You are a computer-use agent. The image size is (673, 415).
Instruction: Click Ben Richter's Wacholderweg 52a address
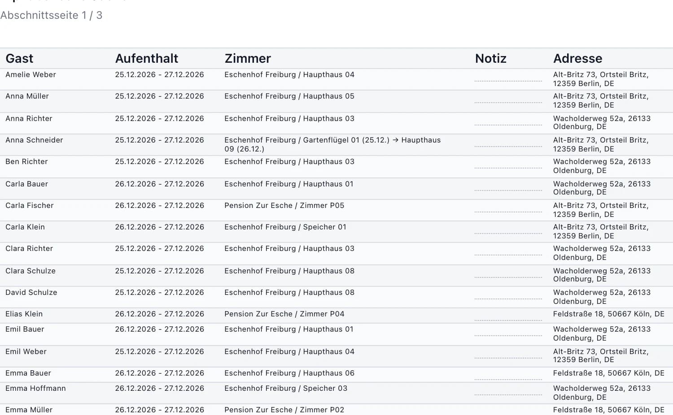click(x=602, y=166)
